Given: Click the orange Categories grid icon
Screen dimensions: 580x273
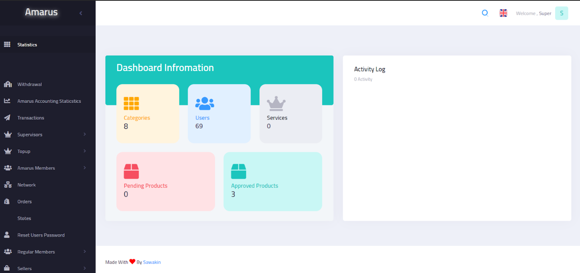Looking at the screenshot, I should coord(131,104).
